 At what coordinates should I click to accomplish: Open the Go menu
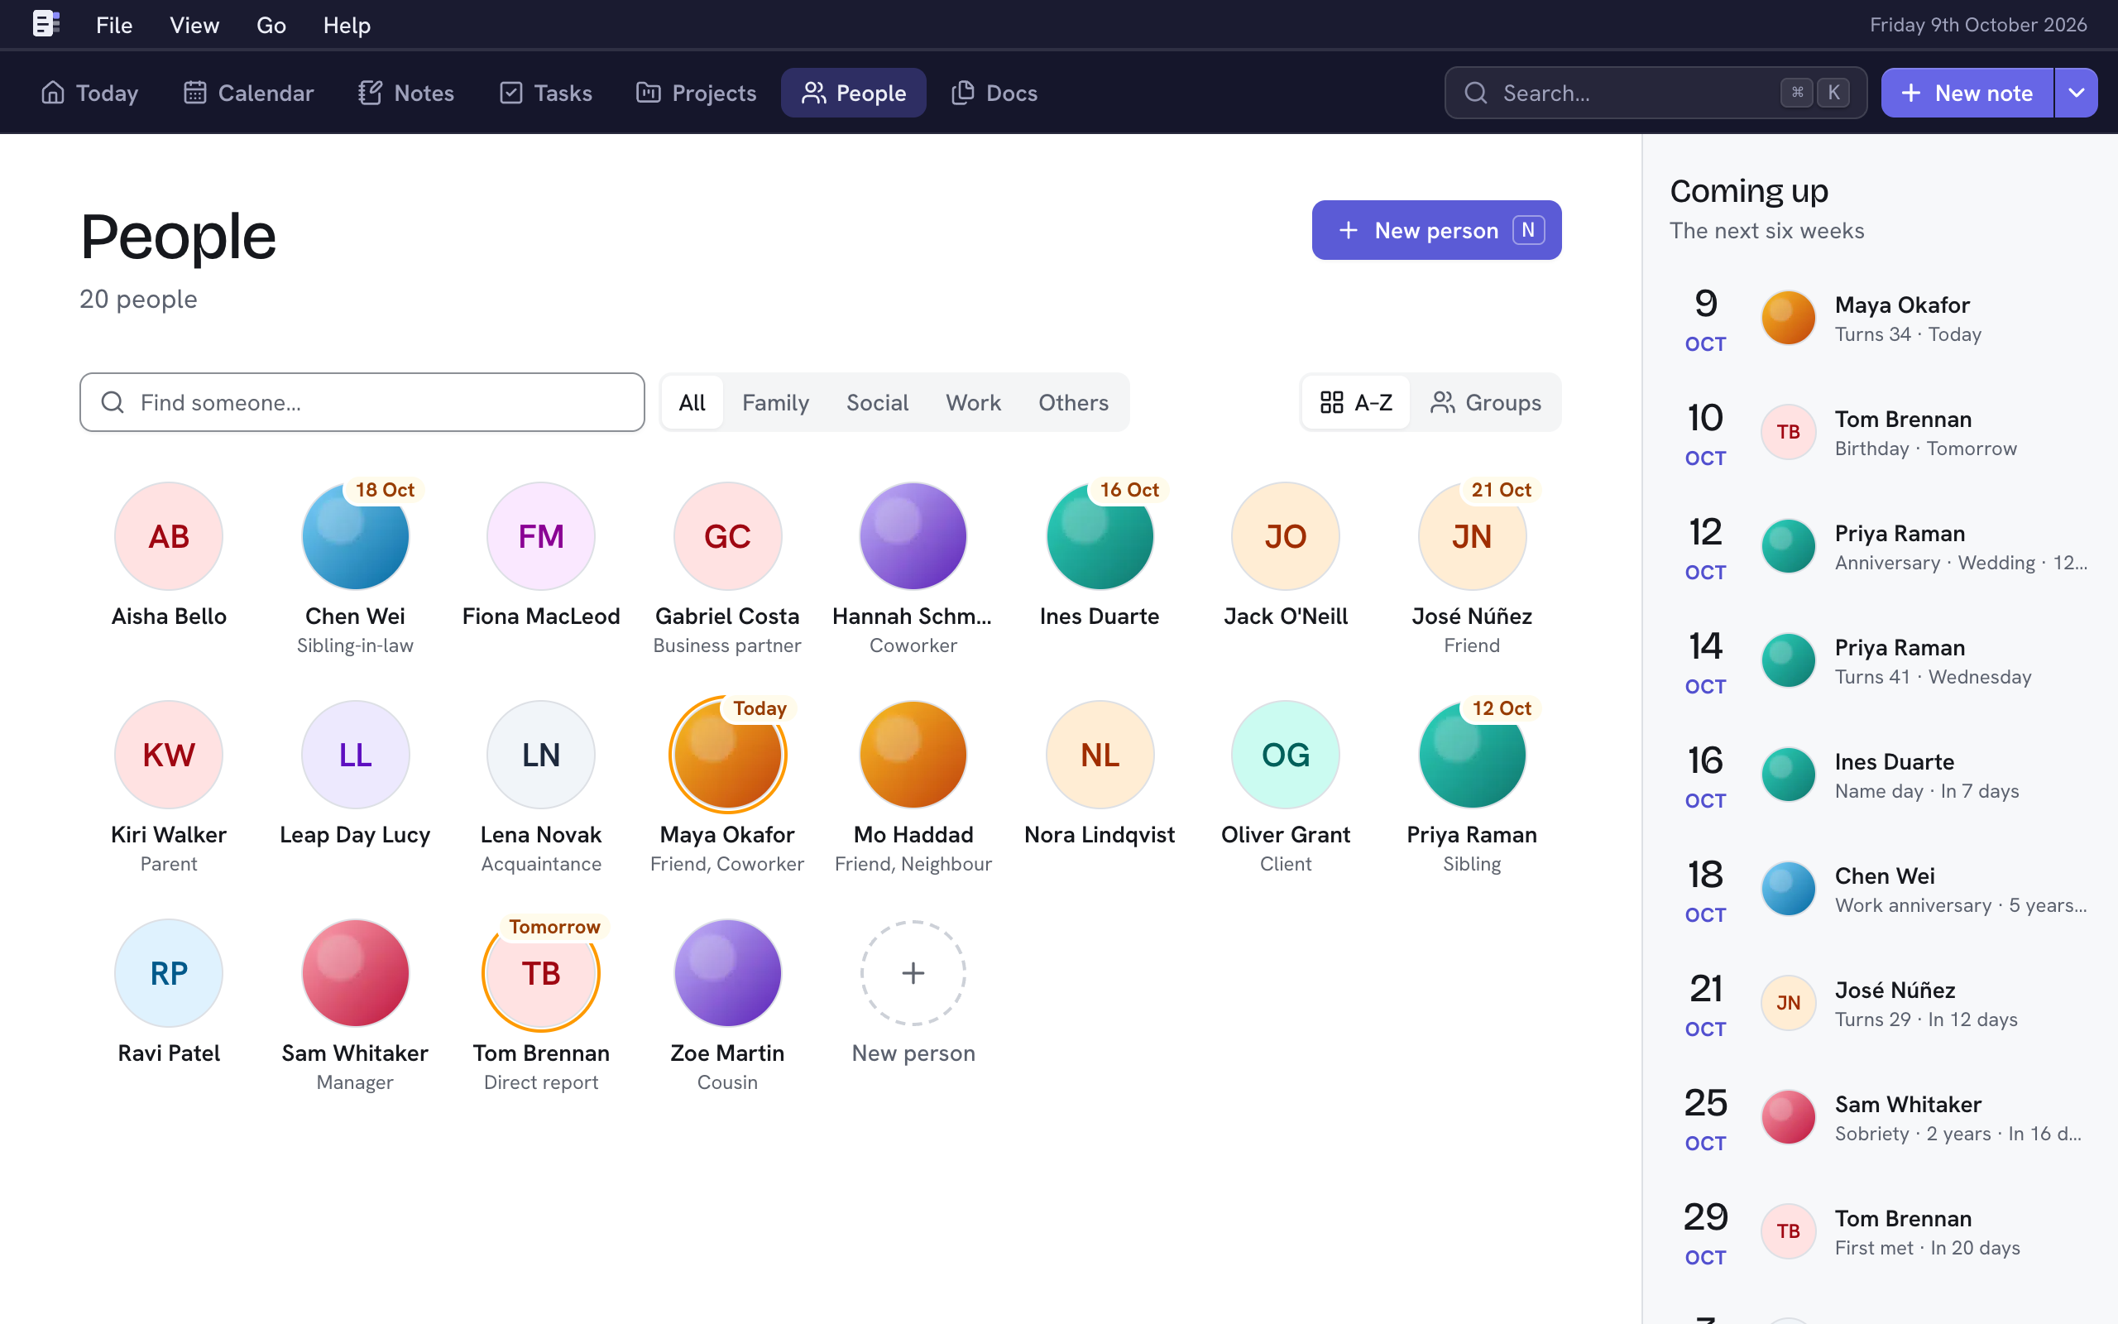coord(271,25)
